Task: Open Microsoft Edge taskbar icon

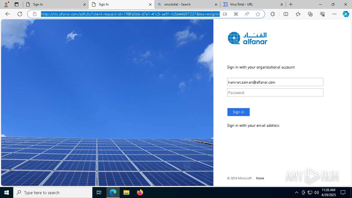Action: (113, 193)
